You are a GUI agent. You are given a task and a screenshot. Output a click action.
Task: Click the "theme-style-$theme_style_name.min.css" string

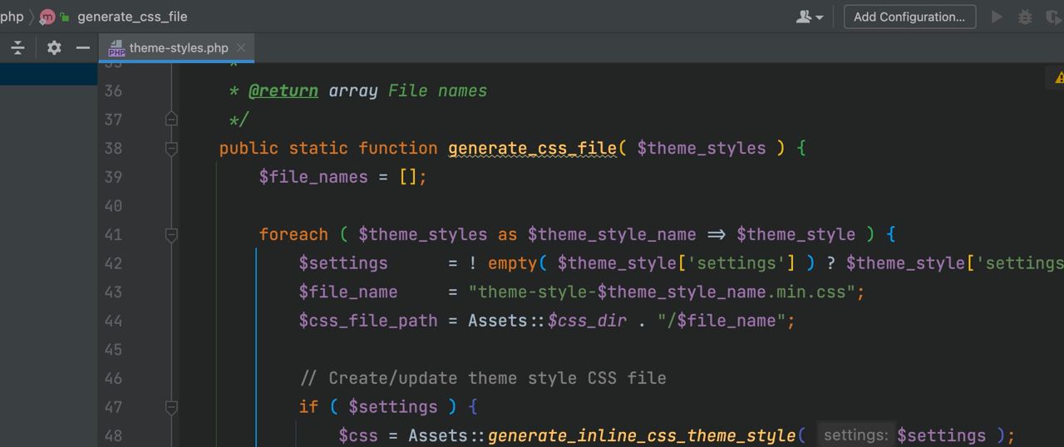[662, 292]
